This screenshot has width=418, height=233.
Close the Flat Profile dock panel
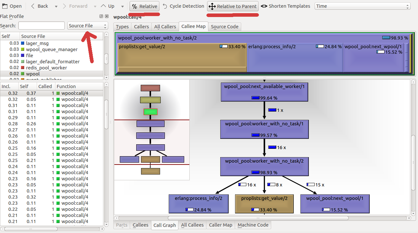107,16
